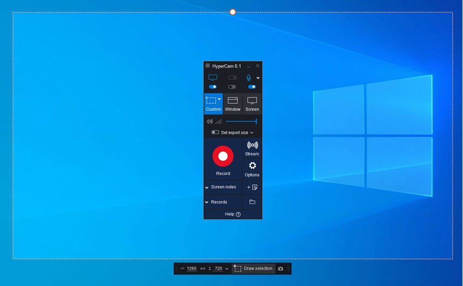Click the microphone icon
This screenshot has height=286, width=463.
point(249,77)
